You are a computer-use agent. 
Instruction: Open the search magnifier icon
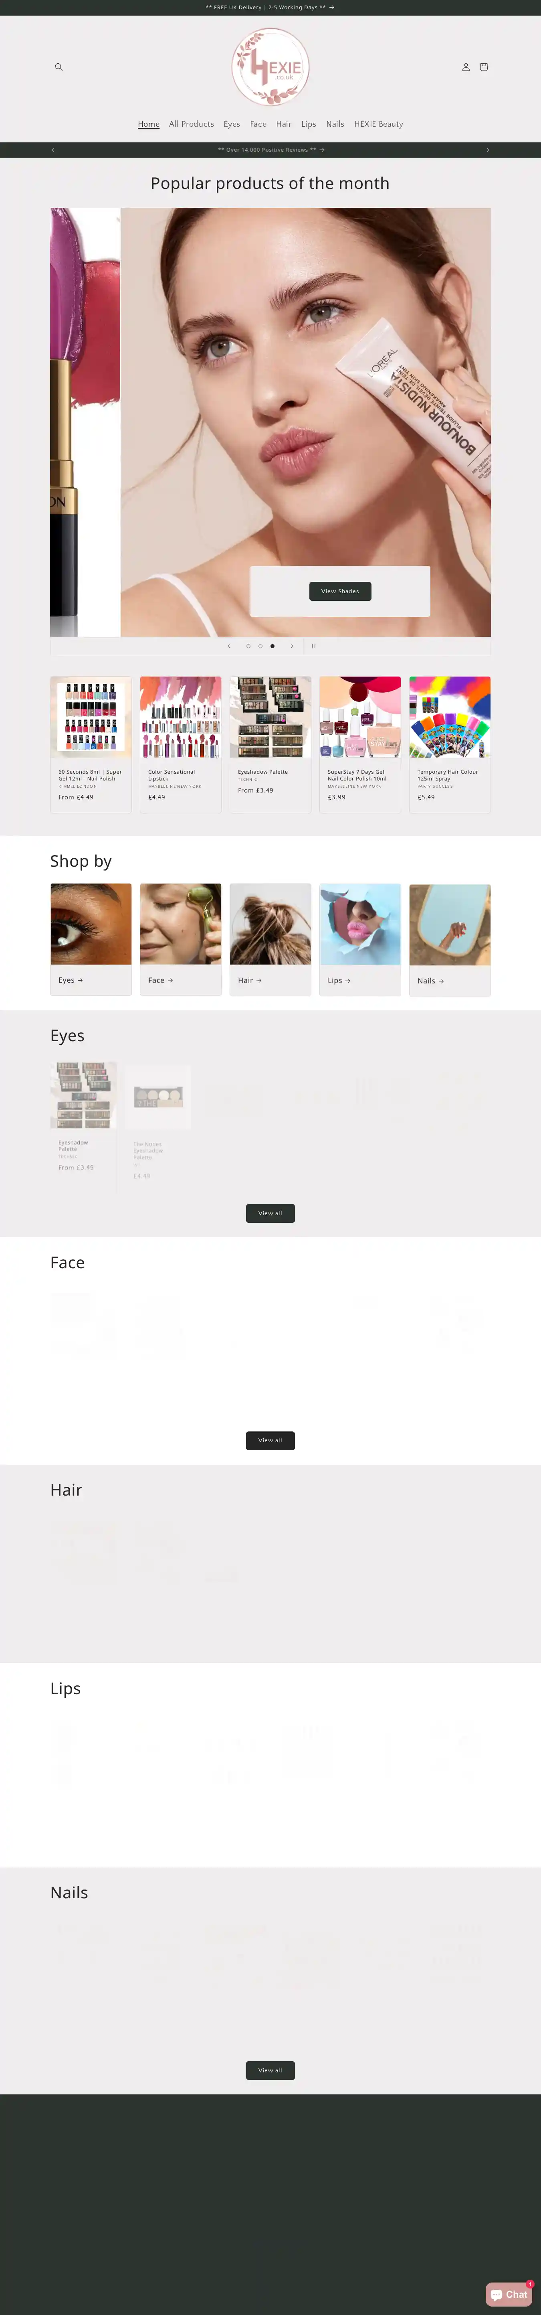[59, 67]
